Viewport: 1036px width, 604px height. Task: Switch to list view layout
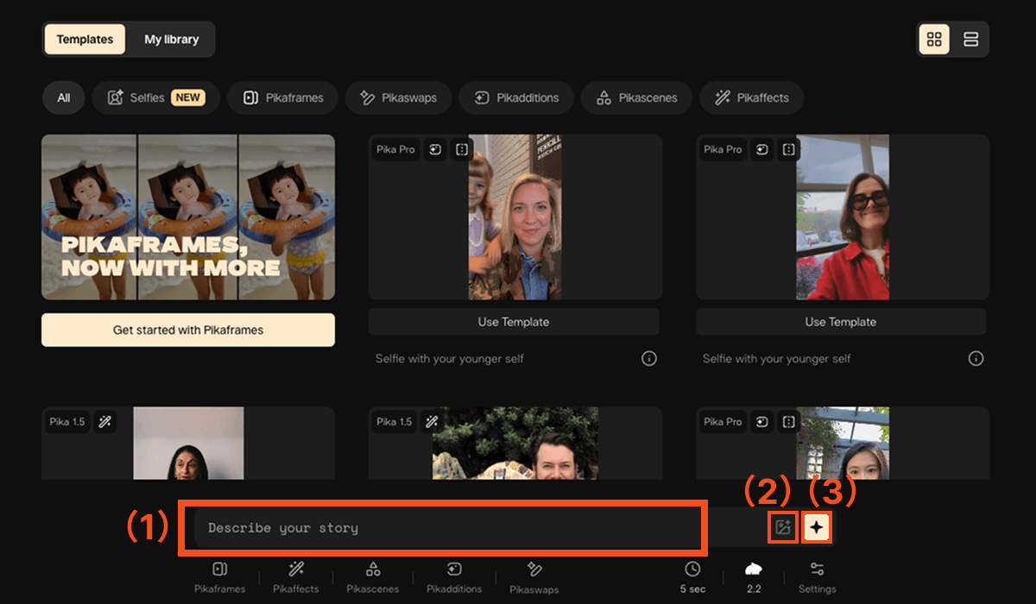[x=970, y=40]
